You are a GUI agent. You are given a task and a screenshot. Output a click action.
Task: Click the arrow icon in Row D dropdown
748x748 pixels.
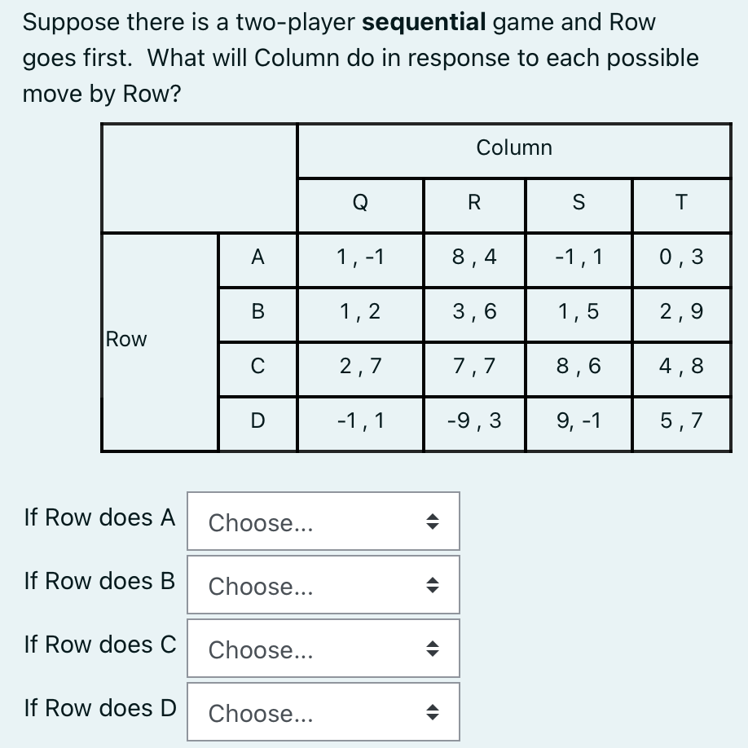[432, 712]
